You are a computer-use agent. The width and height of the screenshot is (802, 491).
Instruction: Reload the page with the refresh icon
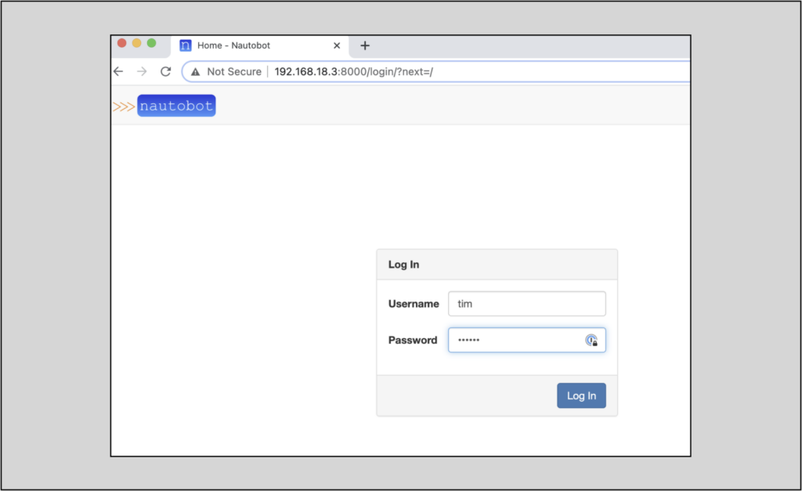coord(165,71)
